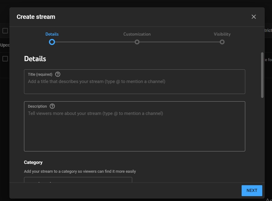
Task: Focus the stream Title input field
Action: click(x=134, y=81)
